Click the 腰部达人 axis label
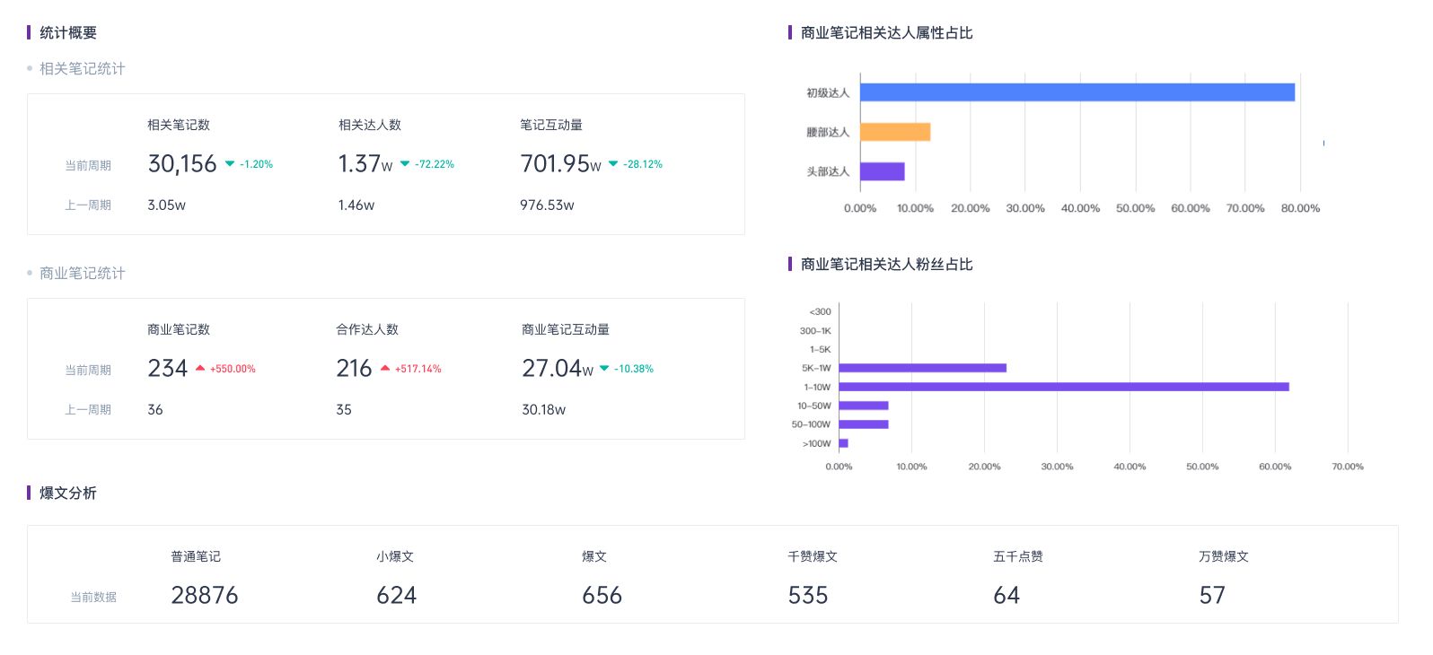This screenshot has height=655, width=1433. [x=828, y=132]
